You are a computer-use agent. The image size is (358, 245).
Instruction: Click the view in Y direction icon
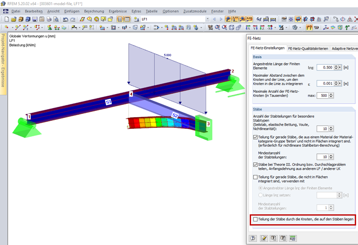pos(255,28)
